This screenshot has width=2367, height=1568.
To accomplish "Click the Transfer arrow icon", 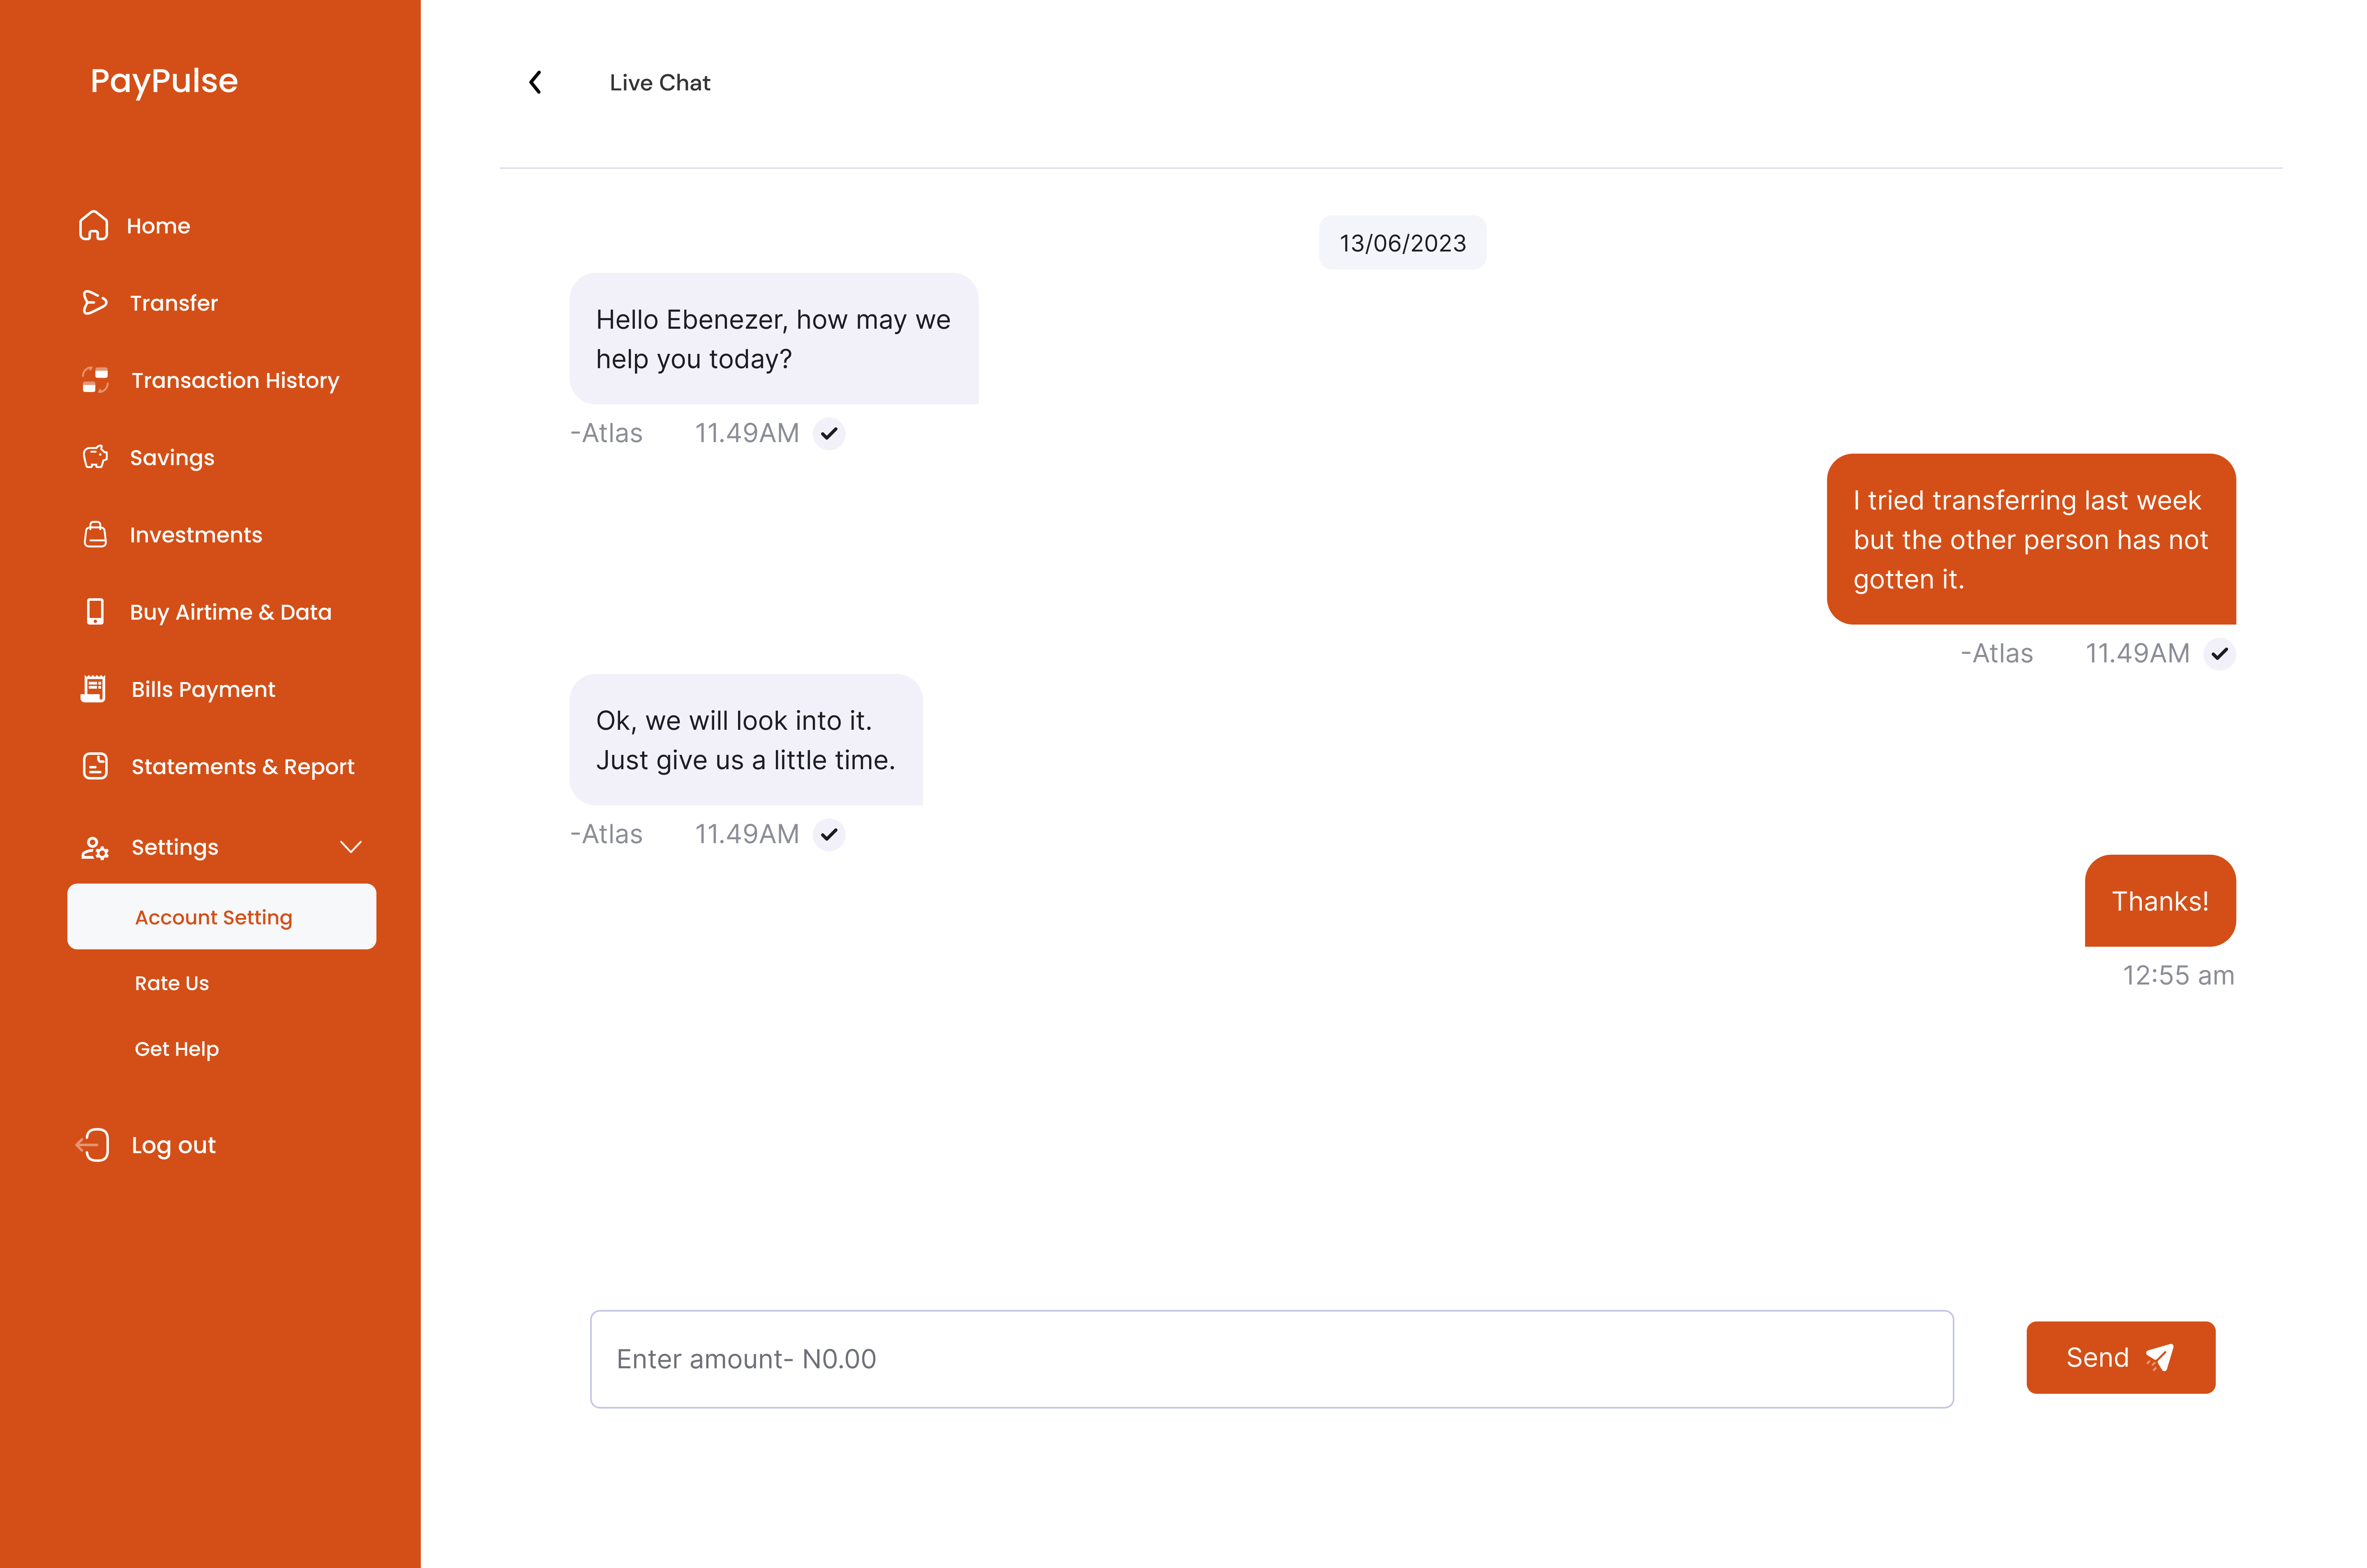I will click(94, 302).
